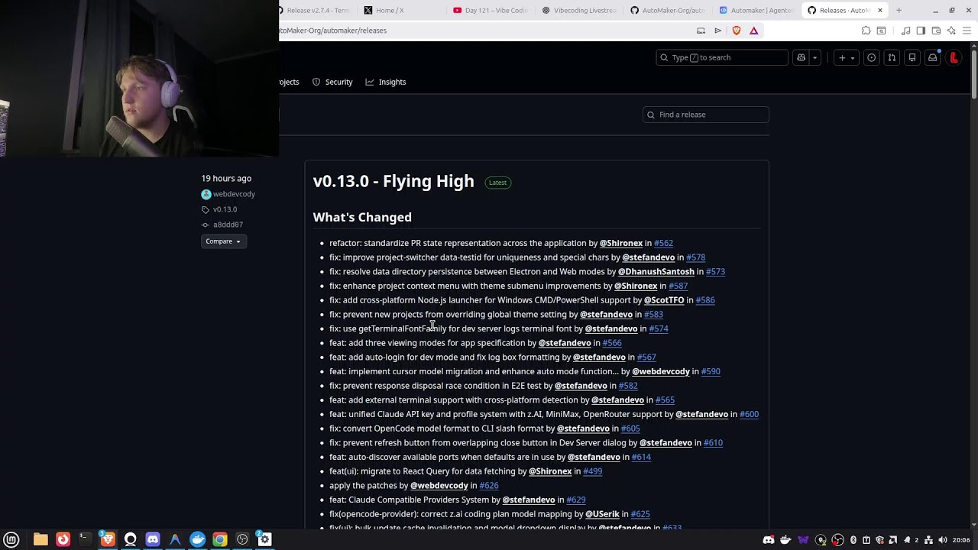Image resolution: width=978 pixels, height=550 pixels.
Task: Open the webdevcody author link in sidebar
Action: [x=234, y=194]
